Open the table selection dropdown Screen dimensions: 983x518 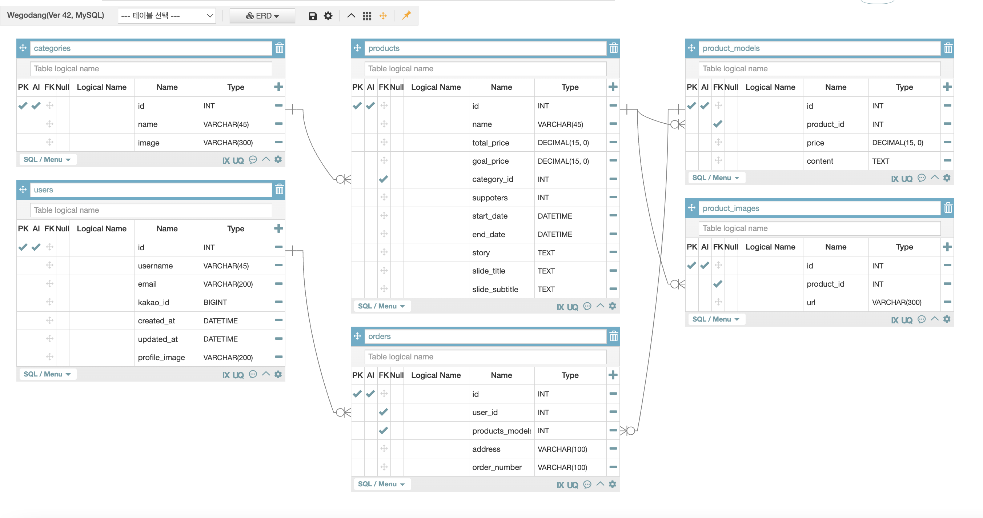click(x=167, y=16)
